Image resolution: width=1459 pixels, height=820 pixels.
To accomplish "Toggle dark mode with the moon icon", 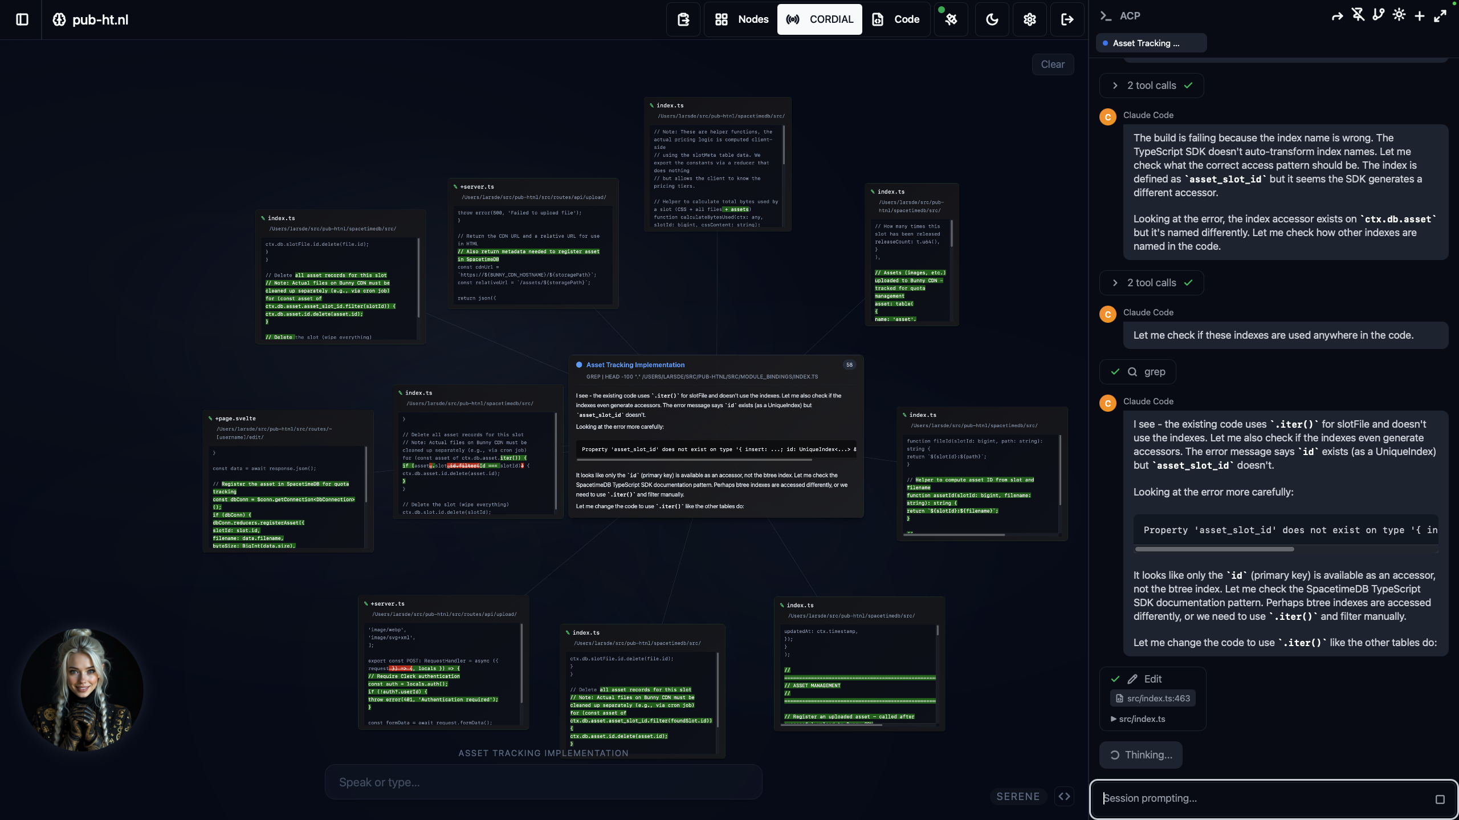I will [991, 19].
